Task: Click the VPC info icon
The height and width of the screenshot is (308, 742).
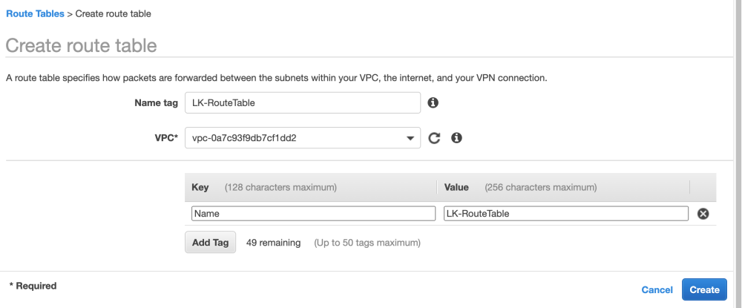Action: (x=457, y=138)
